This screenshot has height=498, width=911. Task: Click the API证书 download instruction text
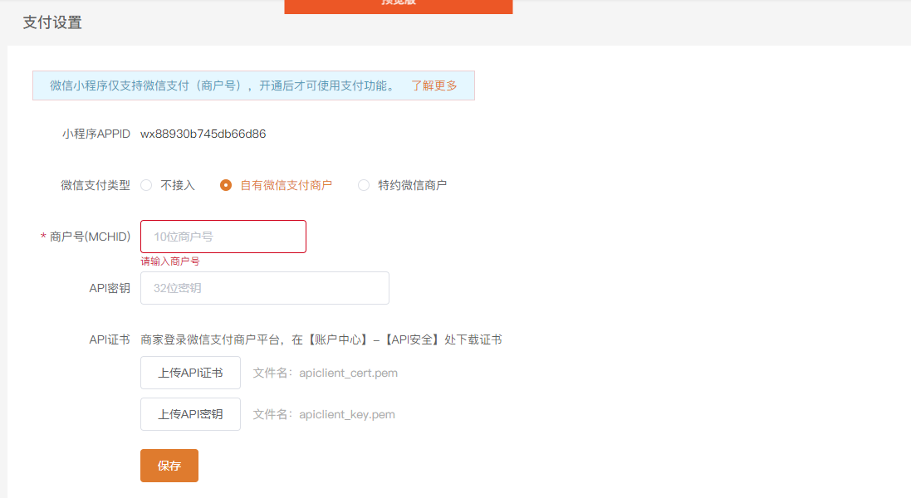point(321,339)
